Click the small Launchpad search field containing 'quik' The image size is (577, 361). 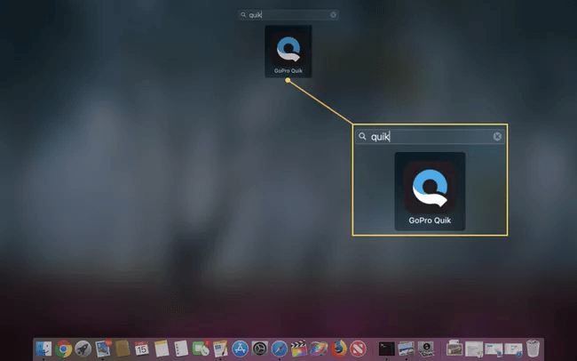coord(288,15)
